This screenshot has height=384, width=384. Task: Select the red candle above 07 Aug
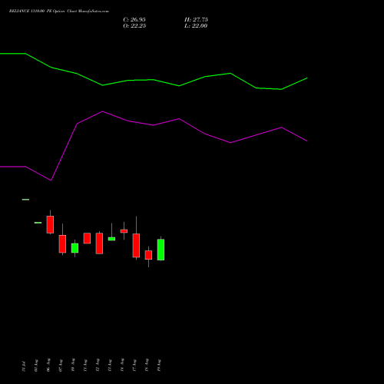coord(62,243)
